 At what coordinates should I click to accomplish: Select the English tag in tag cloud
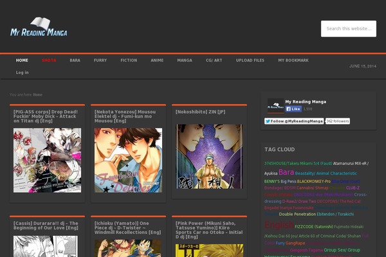click(279, 225)
